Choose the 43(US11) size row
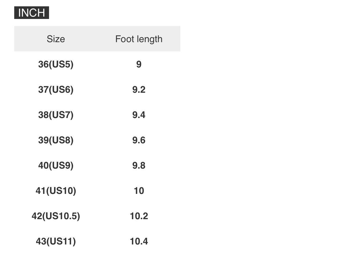 click(x=56, y=241)
